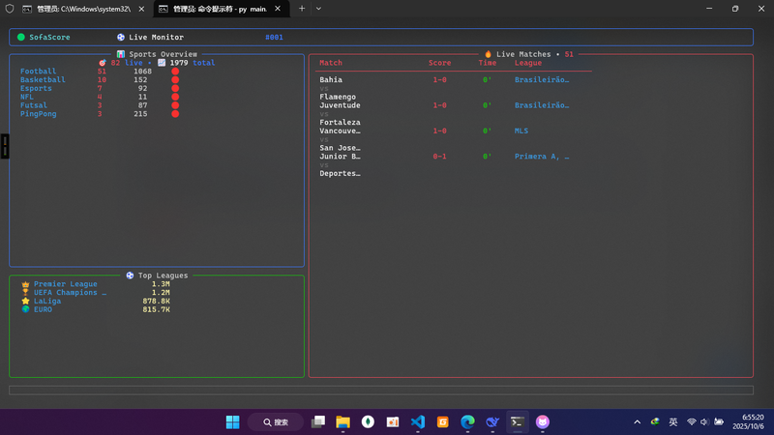Open the pink cat taskbar app
This screenshot has width=774, height=435.
coord(543,421)
